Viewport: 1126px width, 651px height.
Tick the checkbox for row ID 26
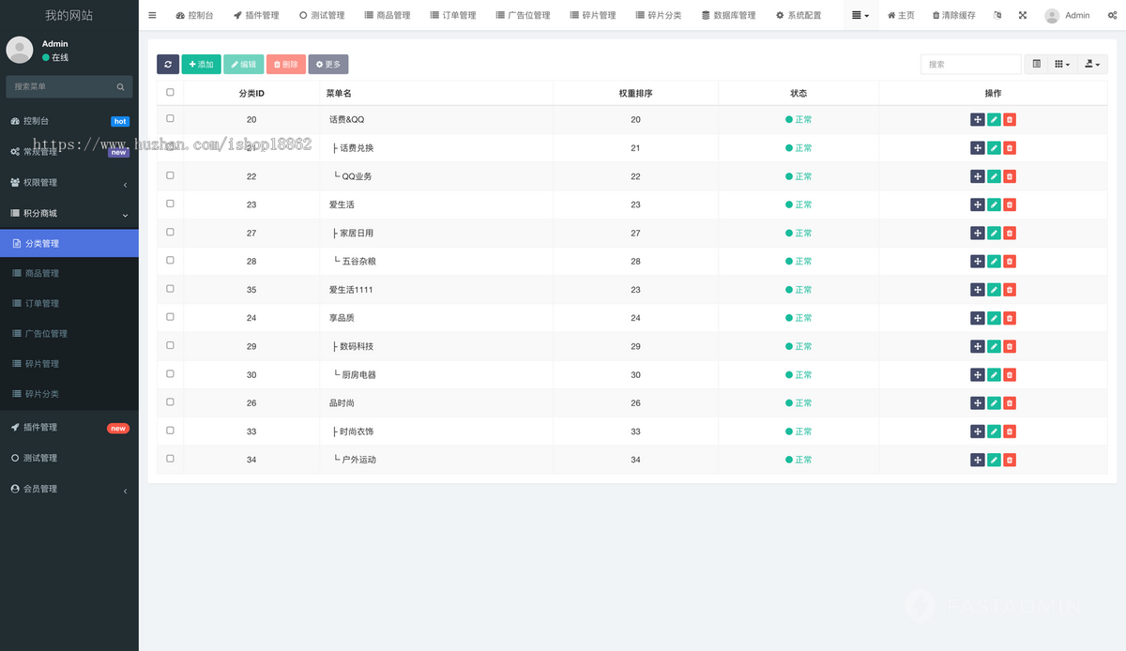[x=170, y=401]
